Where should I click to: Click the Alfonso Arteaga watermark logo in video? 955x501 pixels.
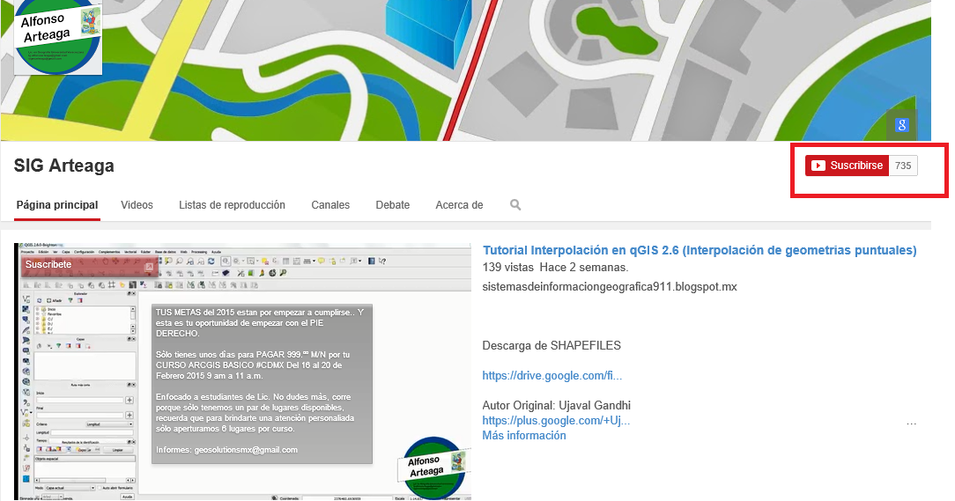pyautogui.click(x=435, y=468)
